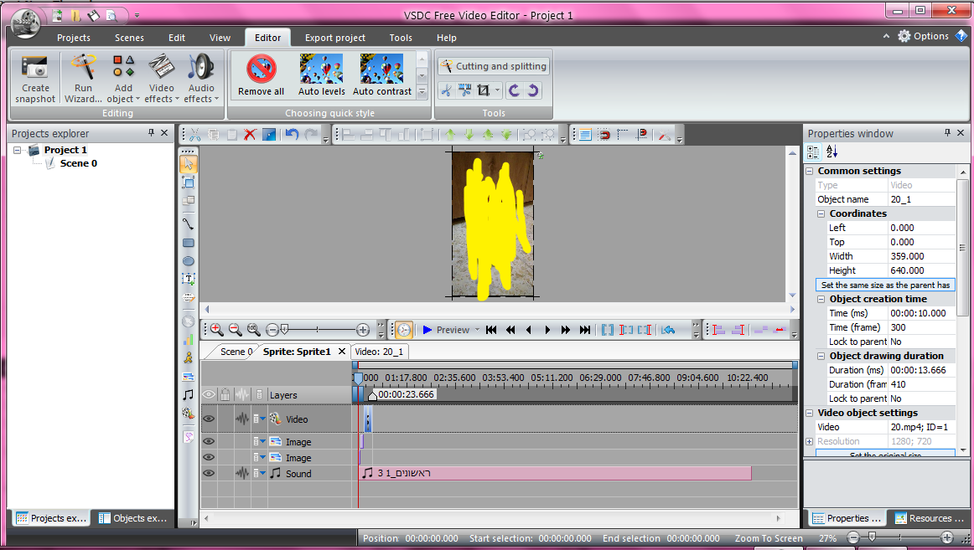Select the pointer selection tool

pyautogui.click(x=189, y=164)
